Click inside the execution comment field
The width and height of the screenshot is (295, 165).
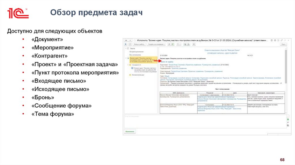(205, 121)
